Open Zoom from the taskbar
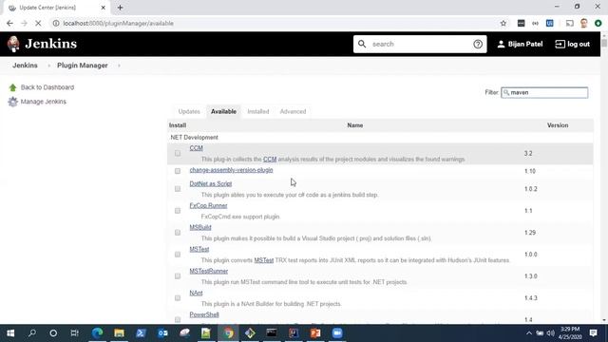Screen dimensions: 608x342 [337, 333]
